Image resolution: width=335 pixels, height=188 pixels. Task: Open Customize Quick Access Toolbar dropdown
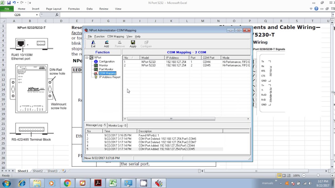(x=30, y=3)
